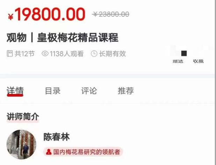Click the person icon in the red badge
Image resolution: width=216 pixels, height=165 pixels.
point(49,152)
